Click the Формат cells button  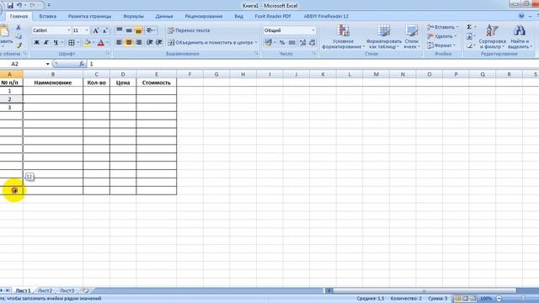click(x=441, y=45)
